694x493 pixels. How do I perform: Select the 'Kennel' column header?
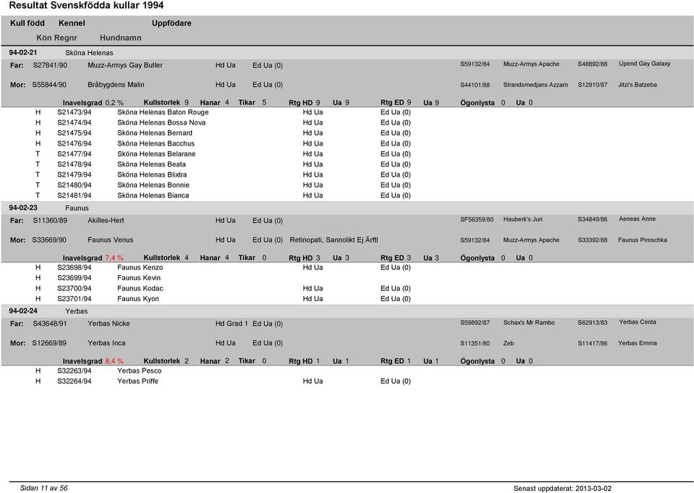72,23
